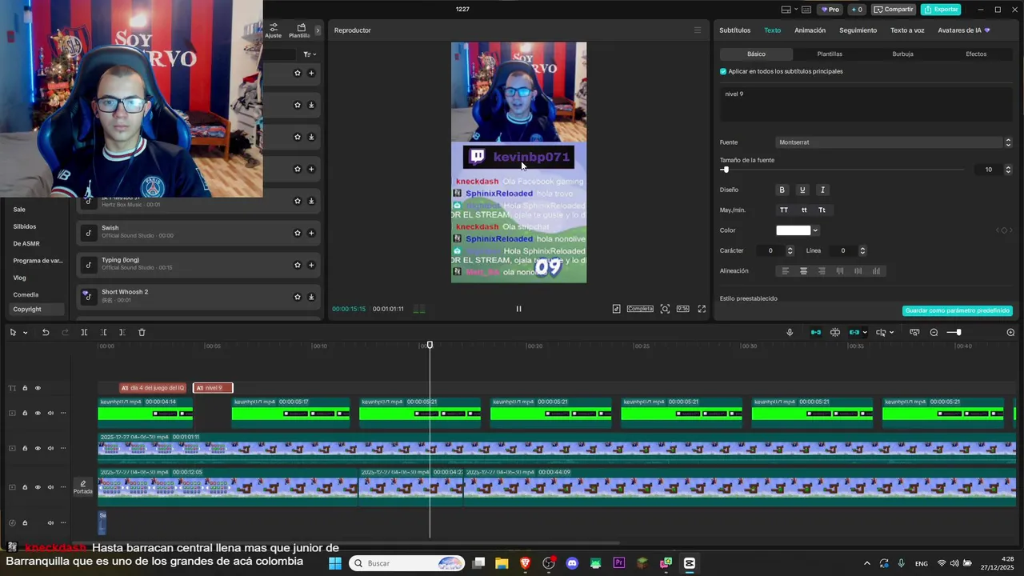Viewport: 1024px width, 576px height.
Task: Toggle fullscreen preview in the player
Action: coord(702,309)
